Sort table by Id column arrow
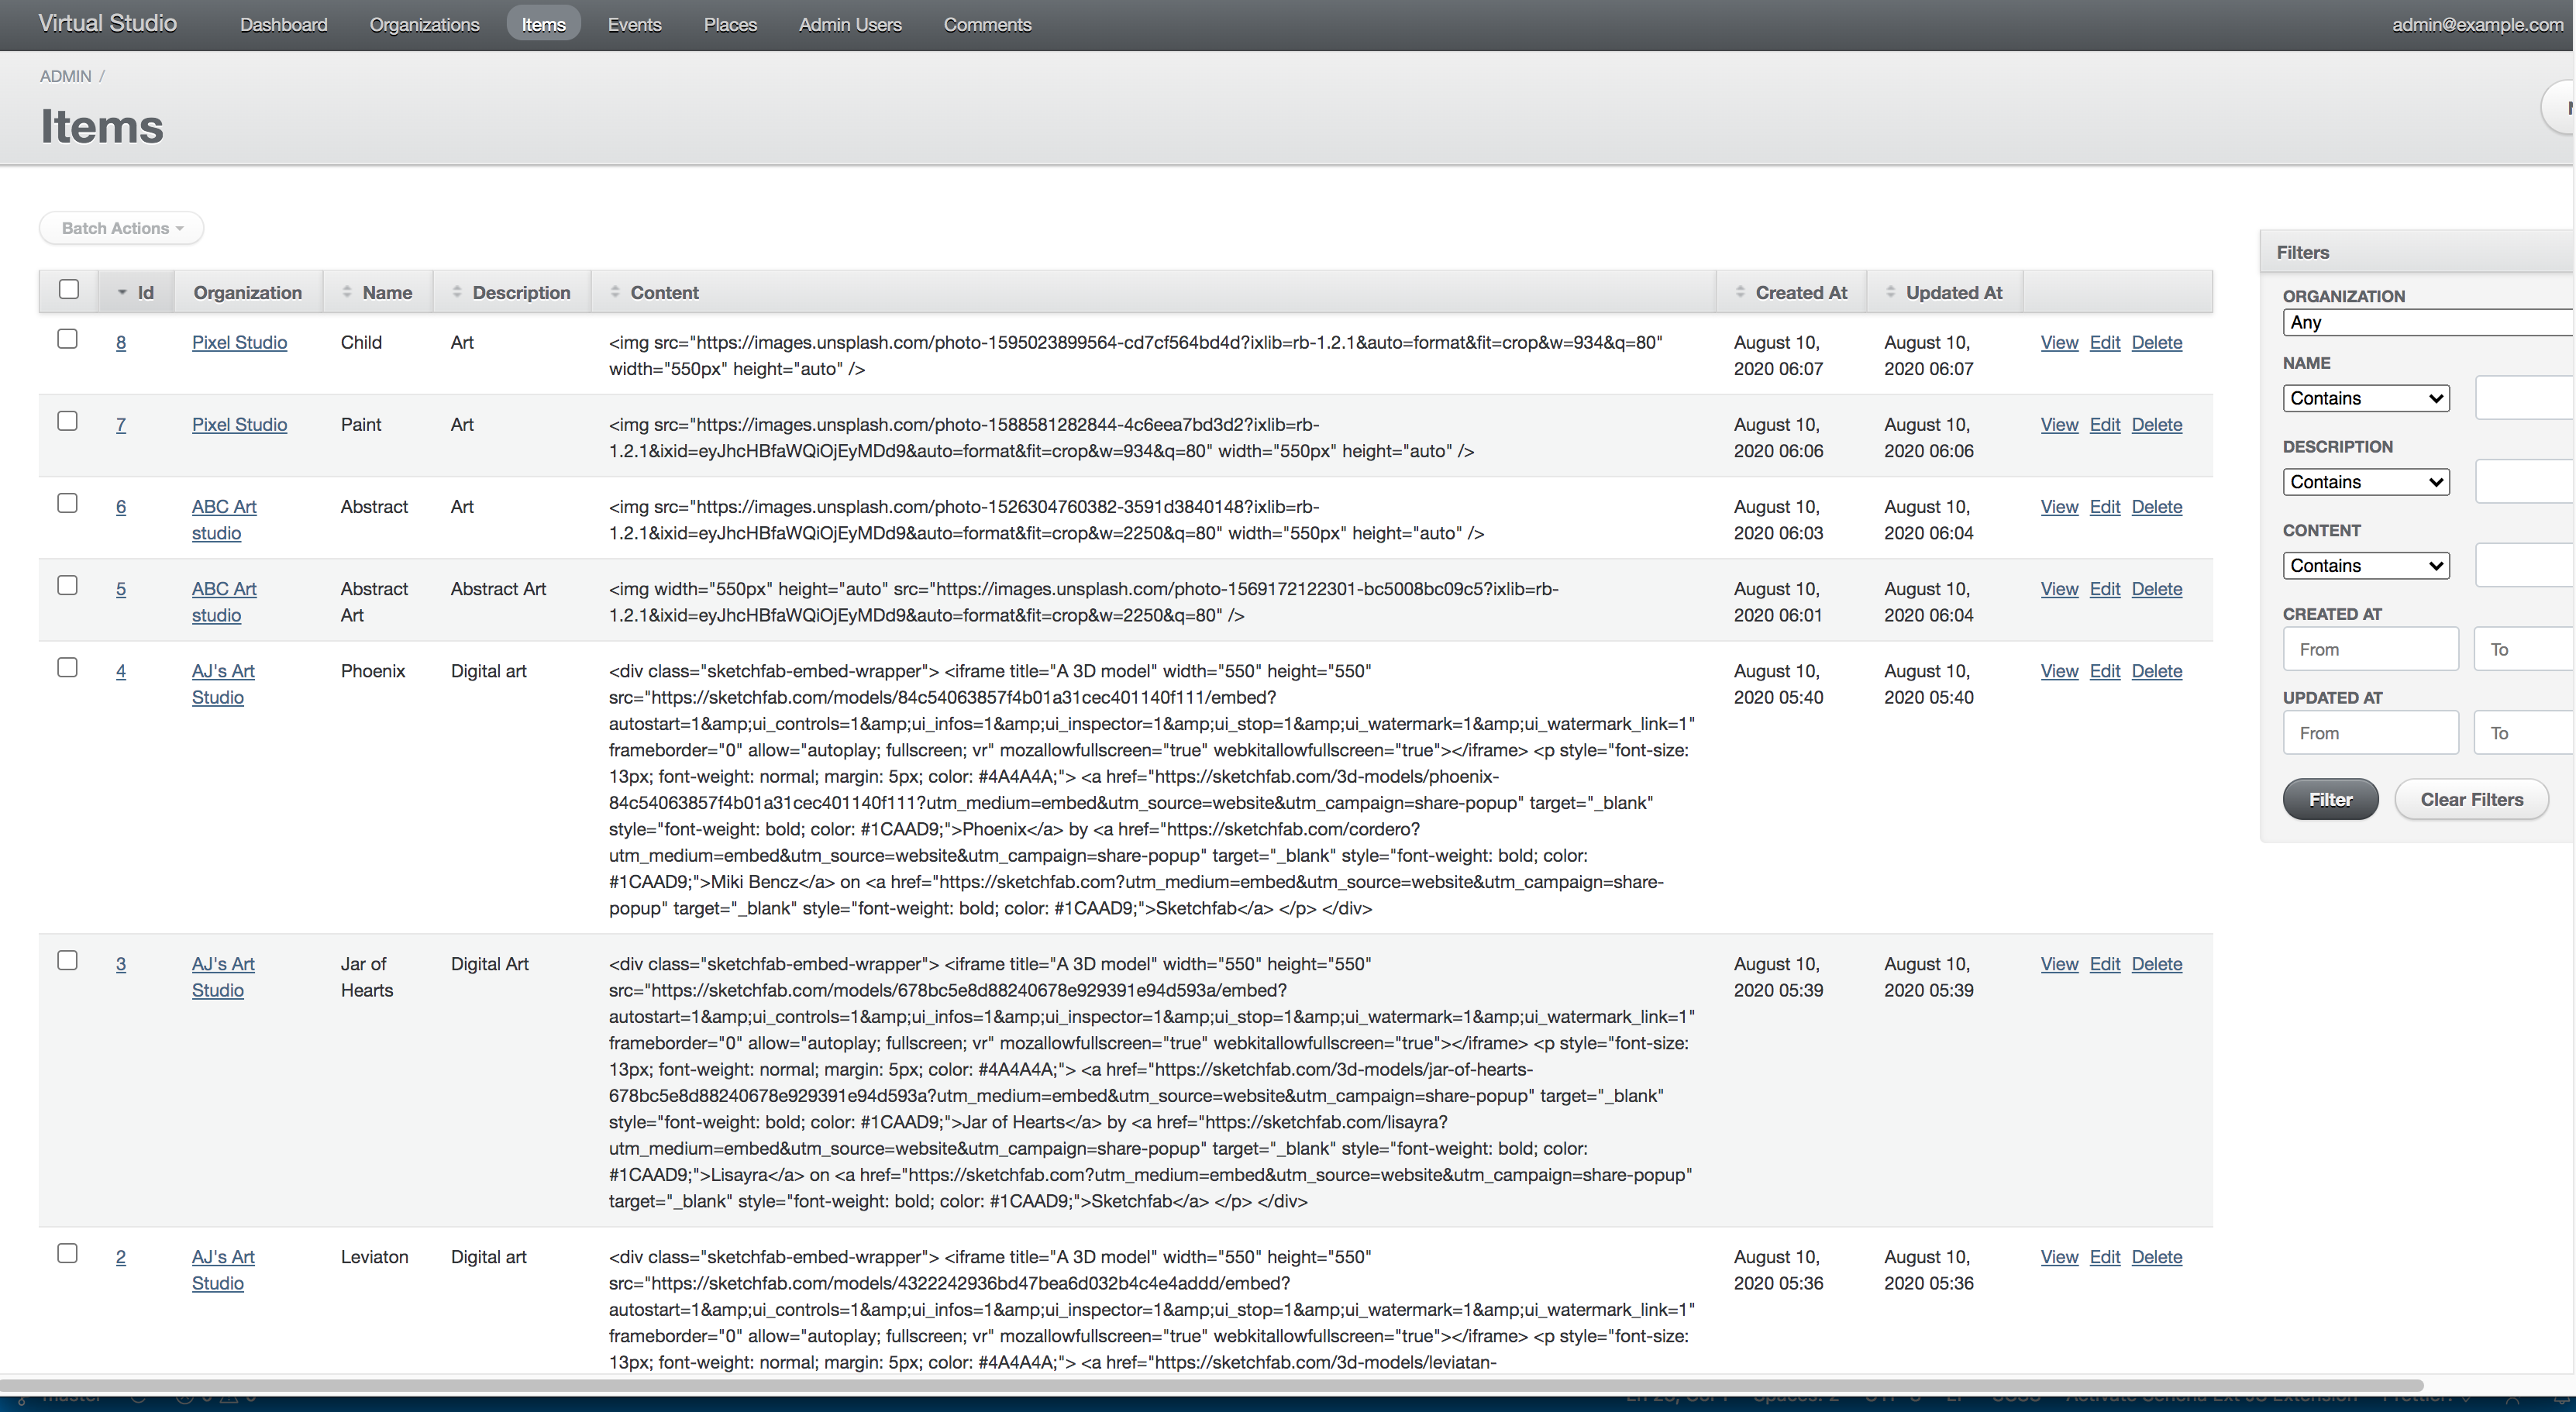 (122, 293)
